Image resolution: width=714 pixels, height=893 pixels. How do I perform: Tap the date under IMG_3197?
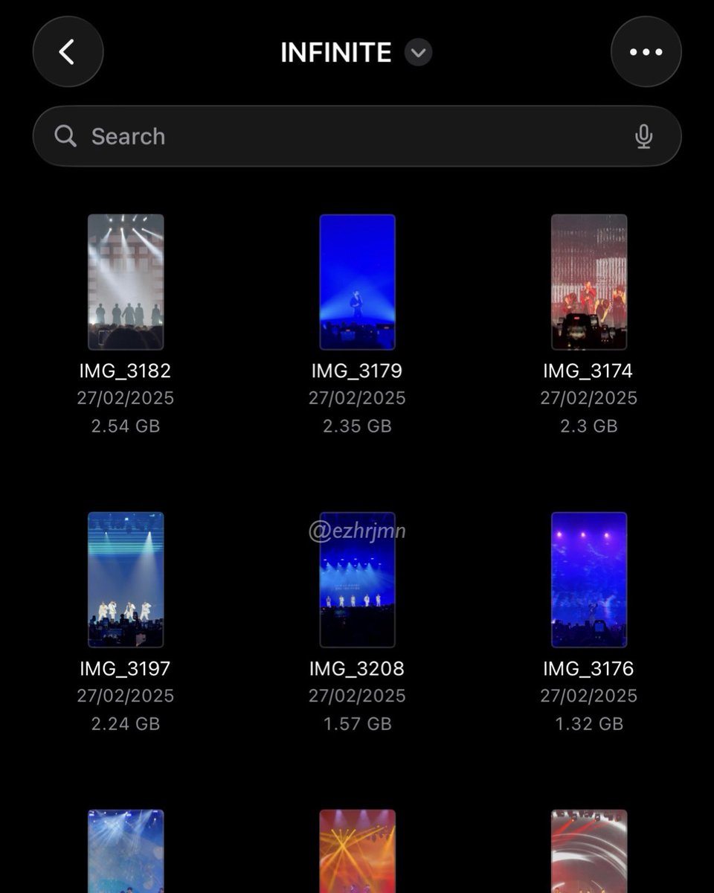click(126, 696)
